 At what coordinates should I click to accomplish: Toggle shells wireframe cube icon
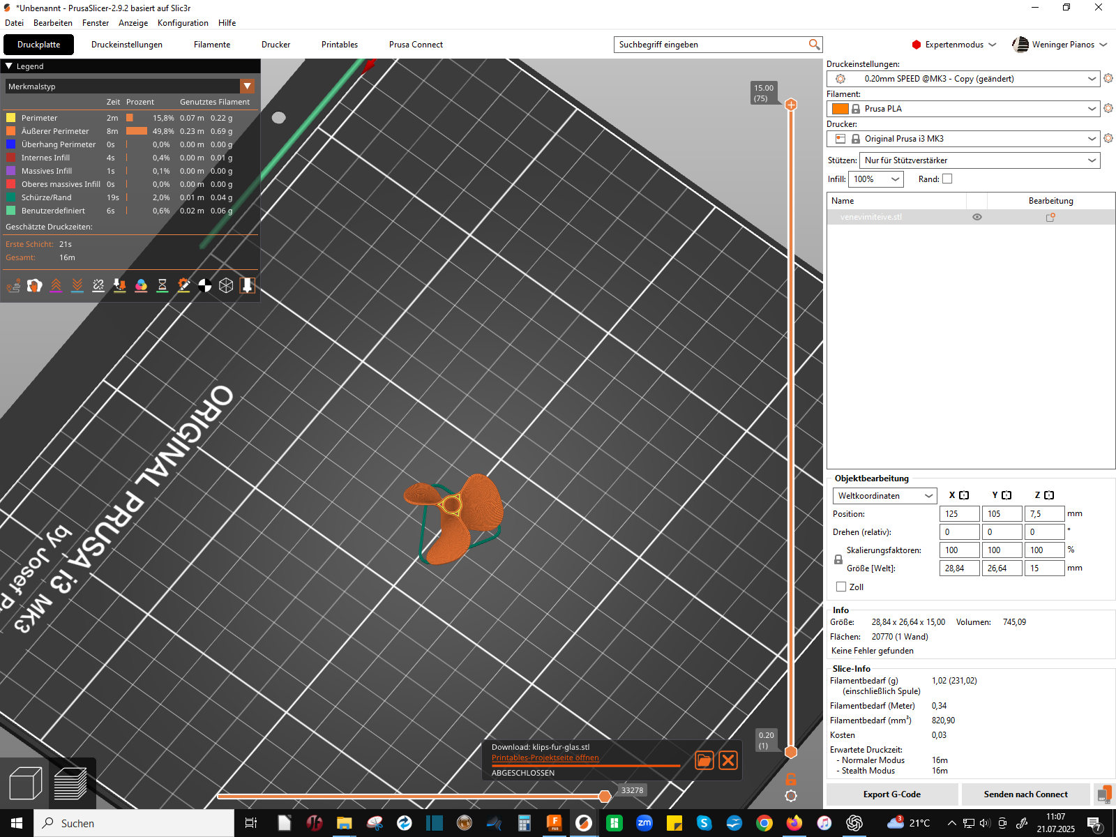click(226, 285)
